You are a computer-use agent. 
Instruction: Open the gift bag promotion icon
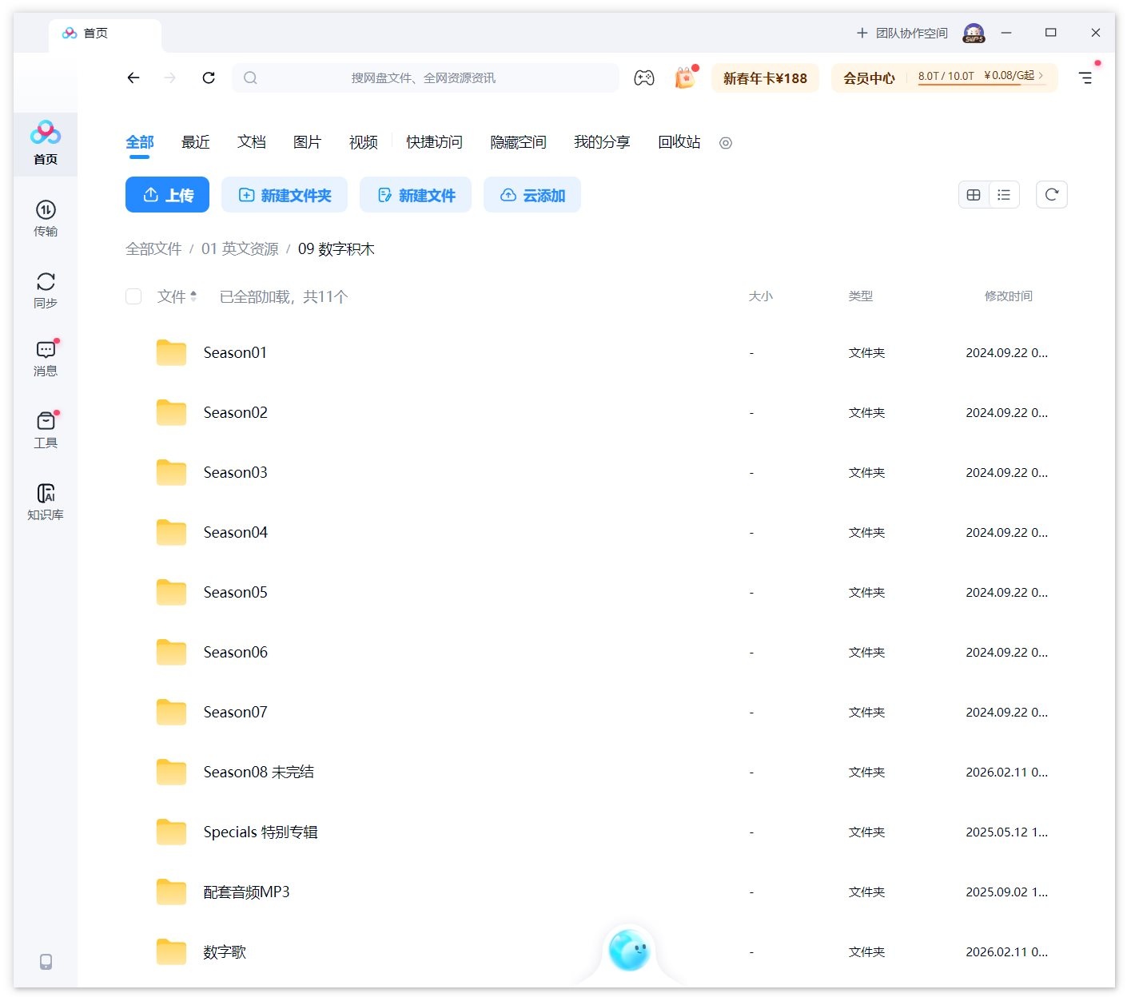click(x=683, y=77)
